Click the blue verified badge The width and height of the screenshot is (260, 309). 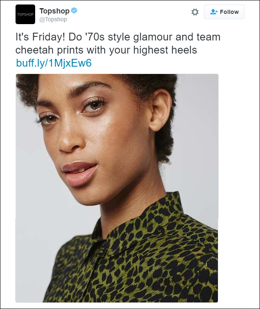point(74,11)
